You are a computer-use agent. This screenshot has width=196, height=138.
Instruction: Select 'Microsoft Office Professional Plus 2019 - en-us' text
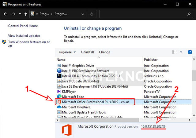click(x=96, y=102)
